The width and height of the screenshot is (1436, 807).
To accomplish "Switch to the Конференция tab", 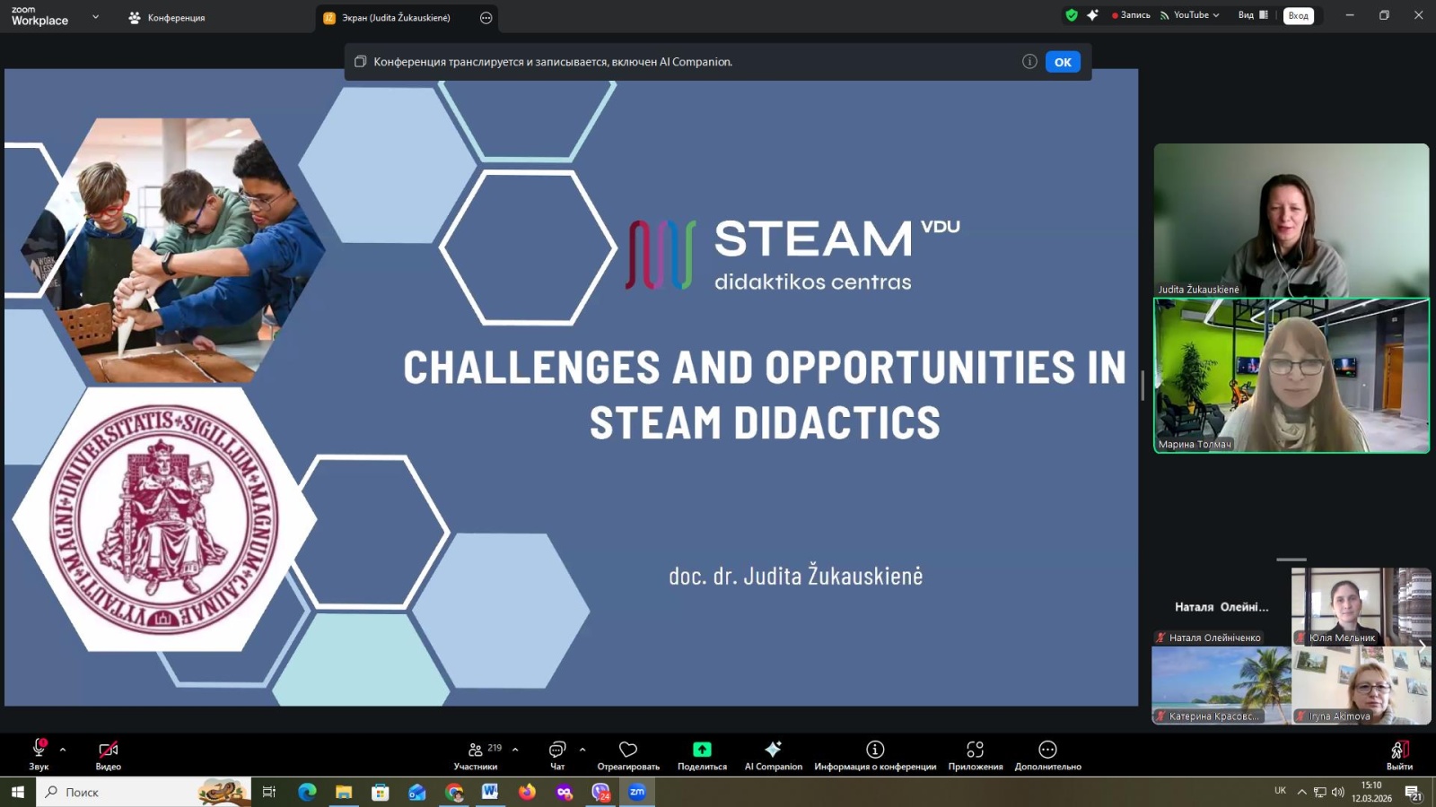I will 167,18.
